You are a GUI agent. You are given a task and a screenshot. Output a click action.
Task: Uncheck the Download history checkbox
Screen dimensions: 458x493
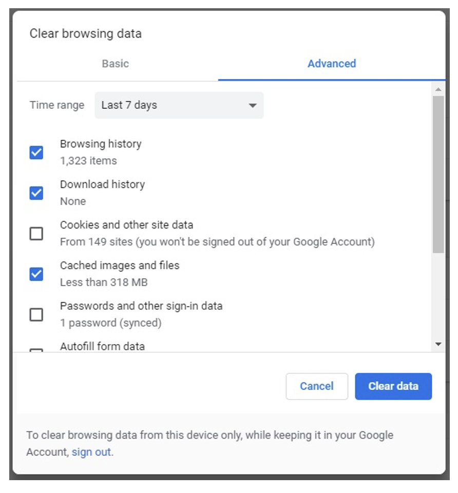[36, 193]
